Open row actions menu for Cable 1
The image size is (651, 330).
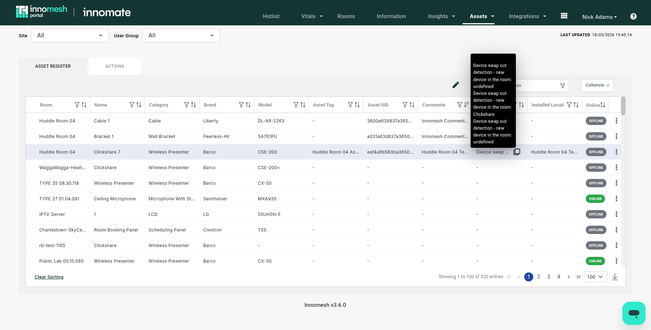click(x=616, y=121)
